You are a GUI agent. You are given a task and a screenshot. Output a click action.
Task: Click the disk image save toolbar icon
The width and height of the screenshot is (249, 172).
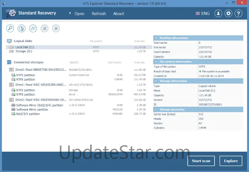33,29
